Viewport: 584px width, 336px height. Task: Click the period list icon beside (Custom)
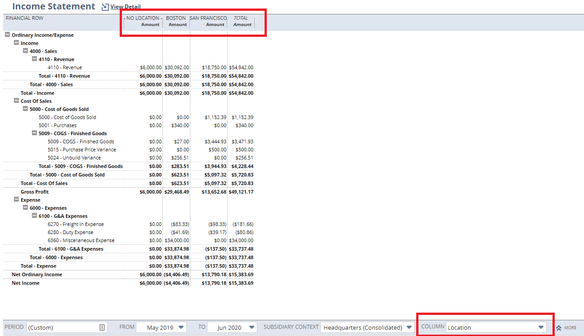[x=103, y=327]
